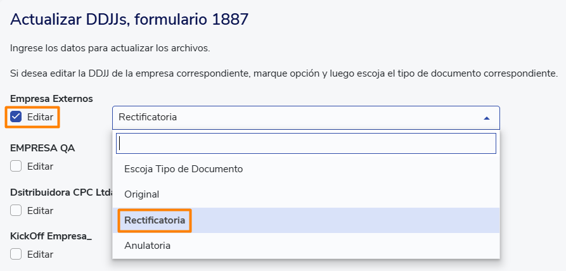Click the dropdown caret arrow of document type

(x=486, y=118)
